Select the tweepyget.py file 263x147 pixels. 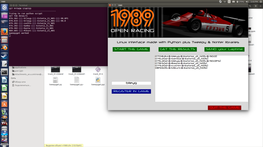tap(55, 81)
